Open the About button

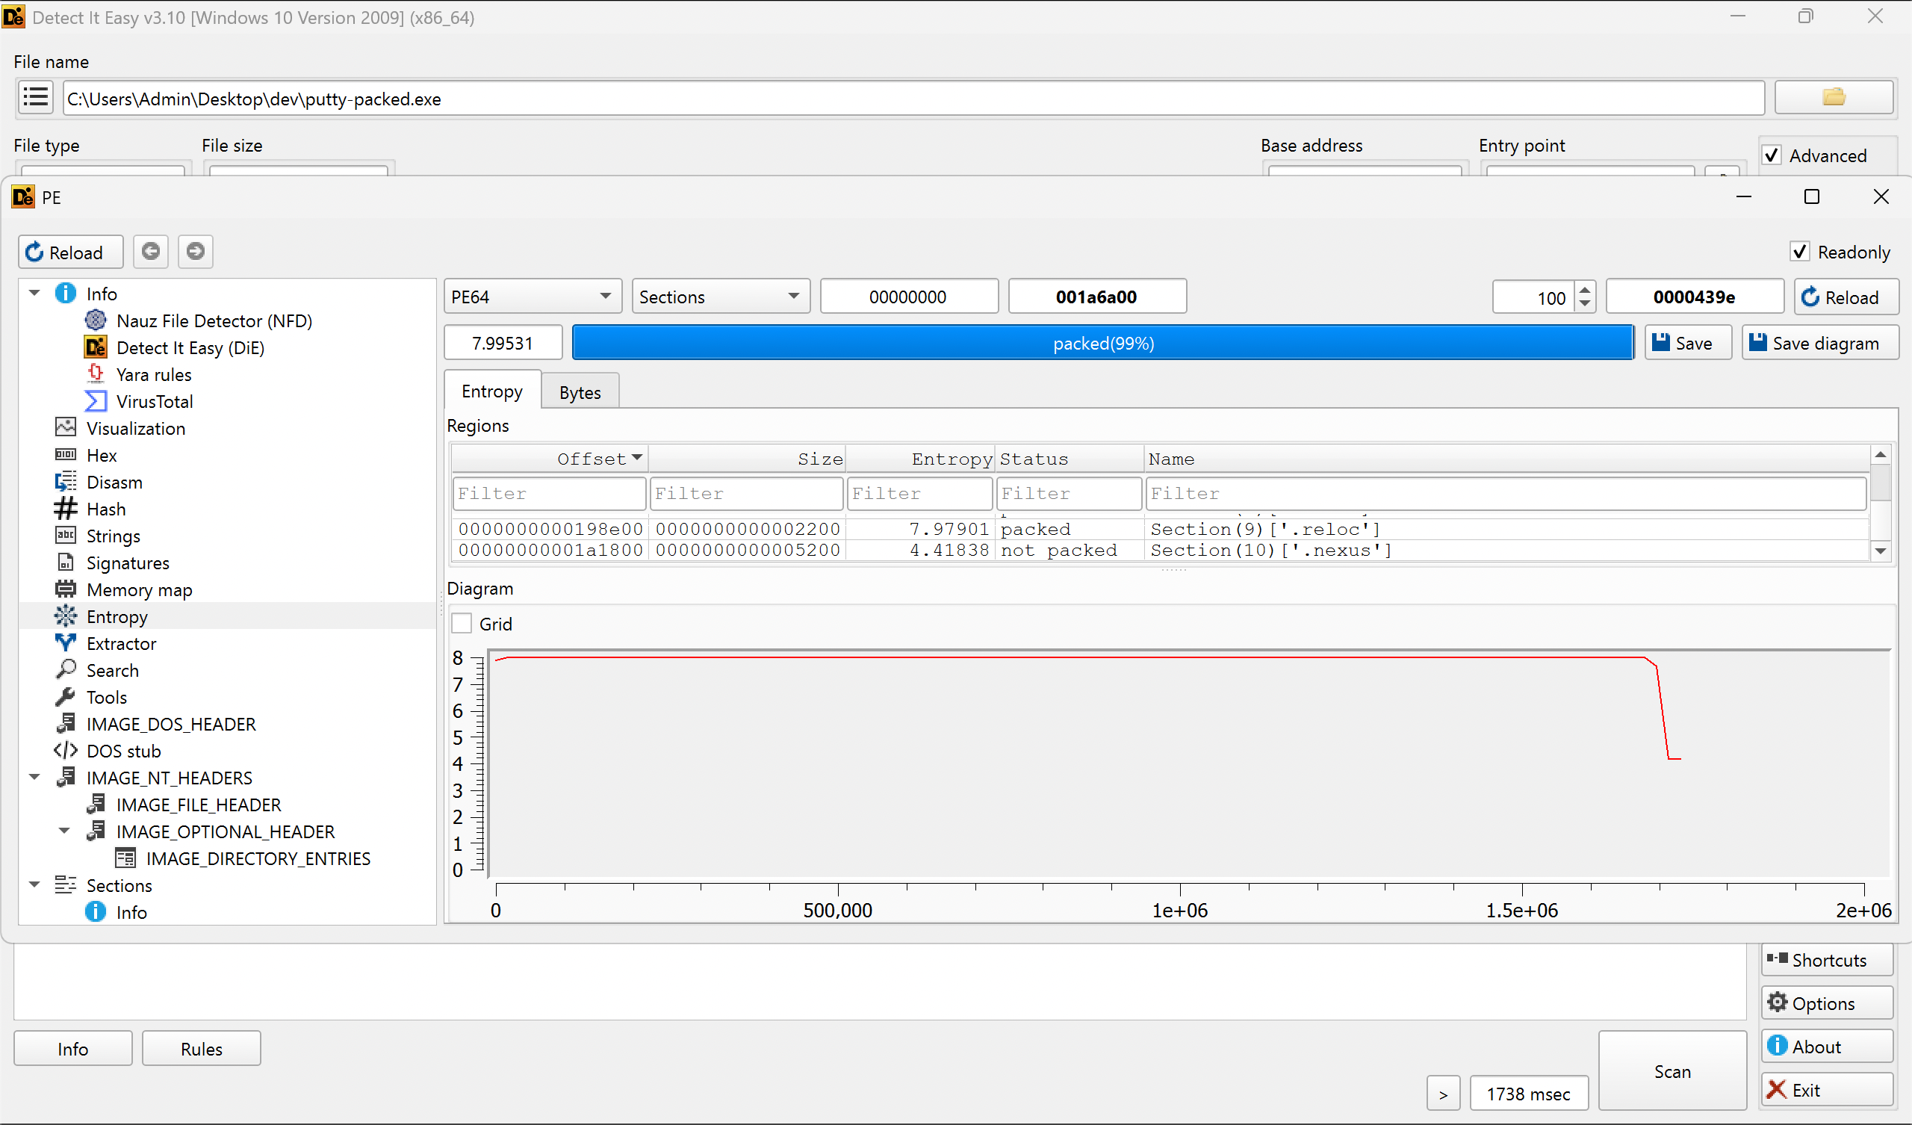[1827, 1047]
